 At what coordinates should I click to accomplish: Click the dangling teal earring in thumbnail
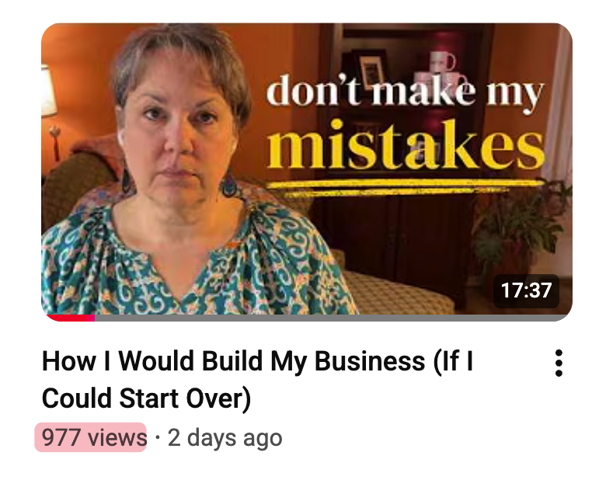228,184
